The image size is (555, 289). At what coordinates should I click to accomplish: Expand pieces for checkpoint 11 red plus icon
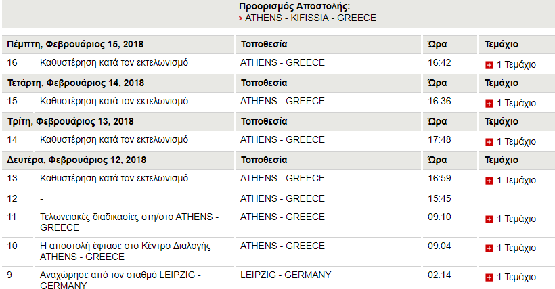tap(489, 219)
